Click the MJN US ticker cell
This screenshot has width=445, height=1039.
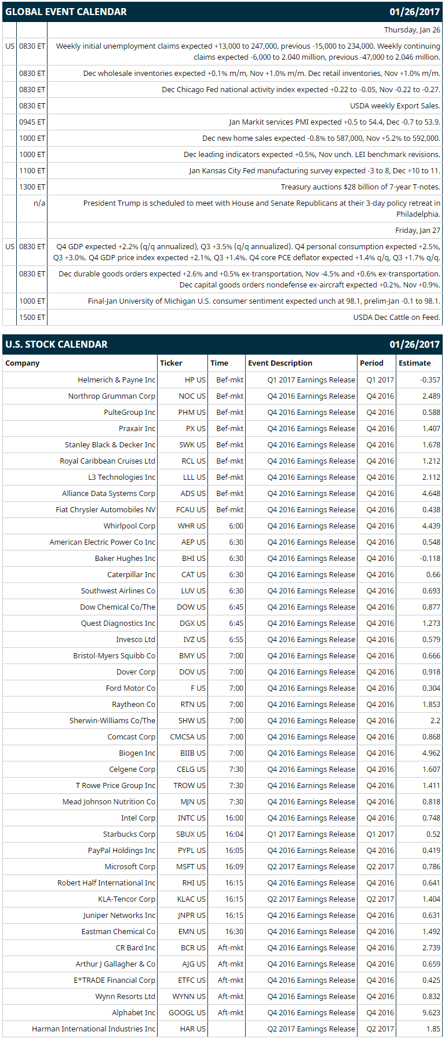(x=193, y=801)
